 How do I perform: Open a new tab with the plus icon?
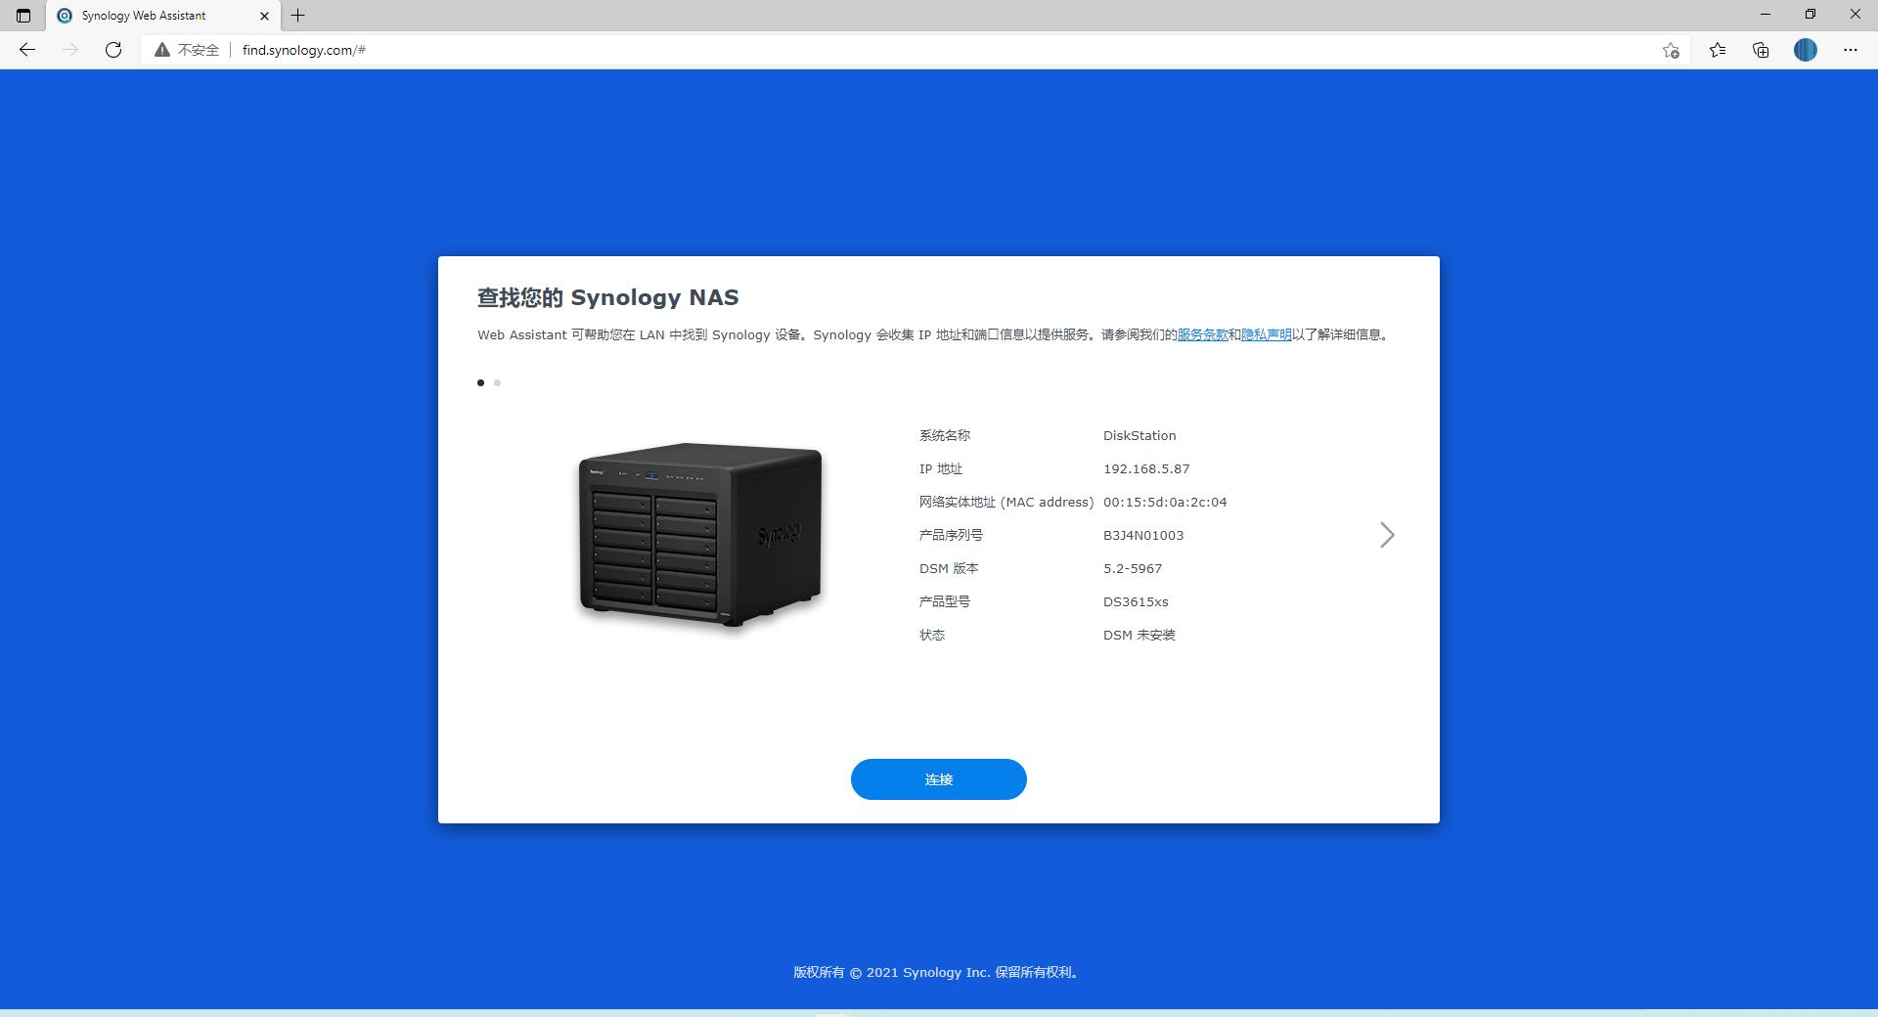(298, 16)
